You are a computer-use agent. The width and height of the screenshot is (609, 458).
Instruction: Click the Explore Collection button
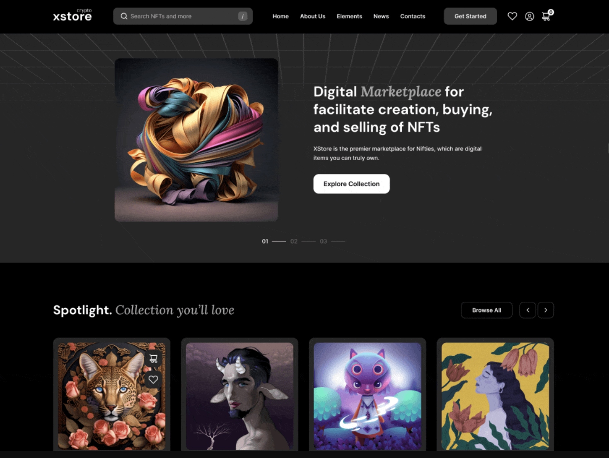tap(351, 184)
